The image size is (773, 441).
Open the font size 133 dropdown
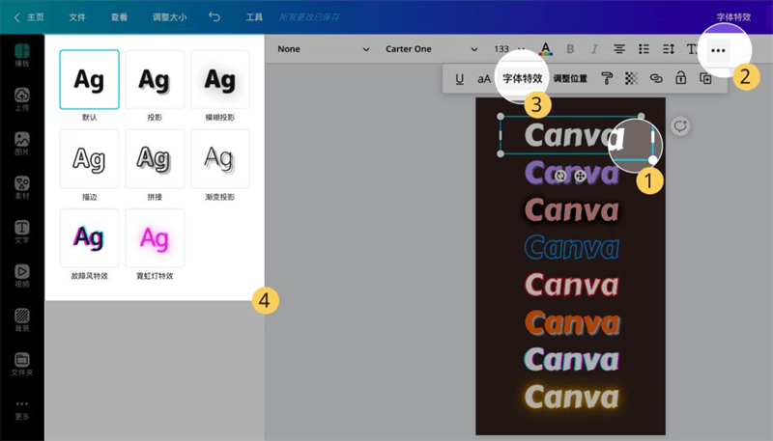pos(509,49)
